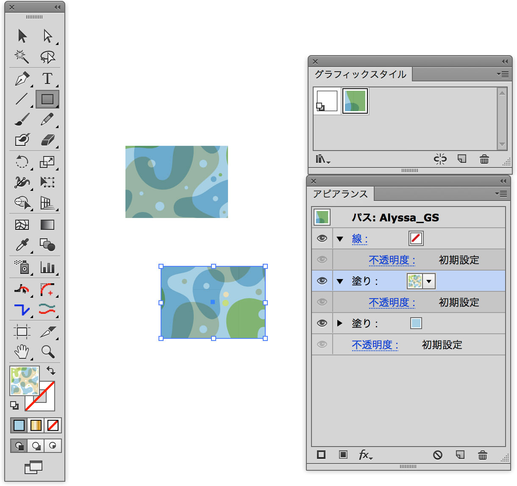Screen dimensions: 517x486
Task: Toggle visibility of bottom opacity row
Action: click(322, 344)
